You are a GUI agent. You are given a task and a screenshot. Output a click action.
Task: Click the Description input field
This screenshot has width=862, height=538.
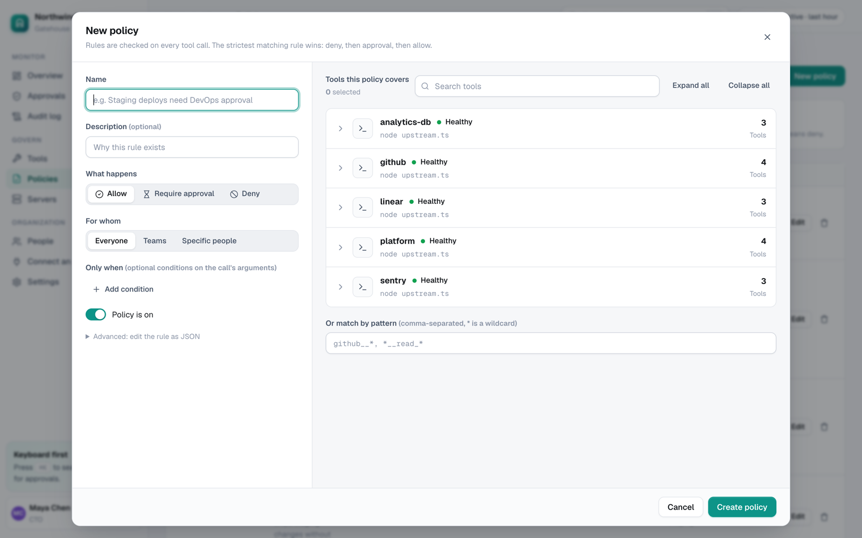pos(192,147)
